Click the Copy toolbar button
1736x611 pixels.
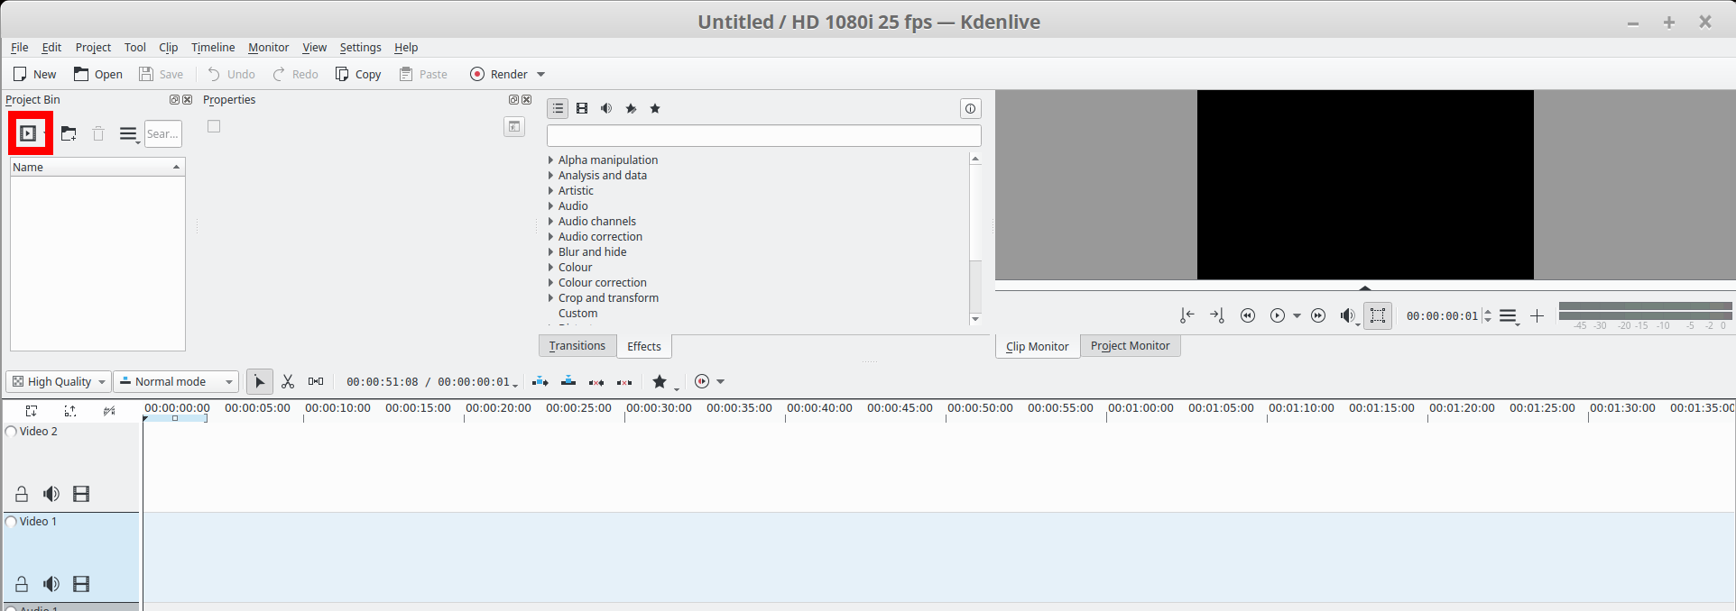pos(358,74)
